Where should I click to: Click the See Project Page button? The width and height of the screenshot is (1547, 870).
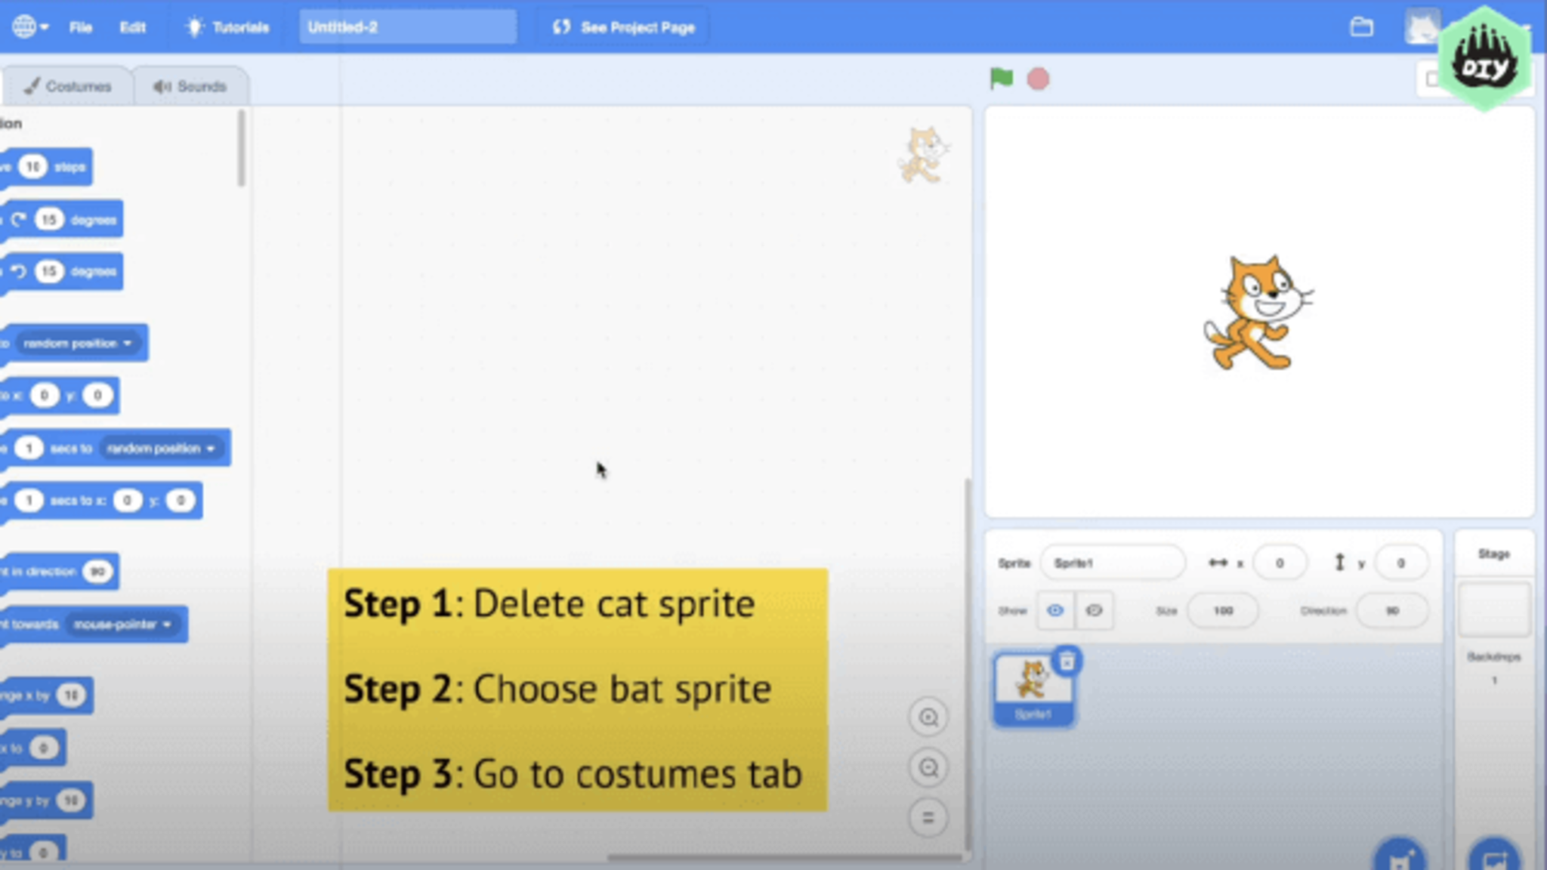[624, 28]
